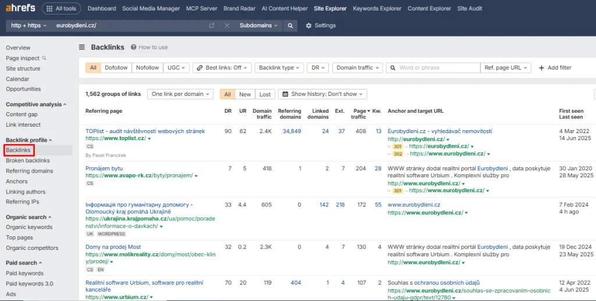Viewport: 596px width, 301px height.
Task: Open Site Audit
Action: pyautogui.click(x=470, y=8)
